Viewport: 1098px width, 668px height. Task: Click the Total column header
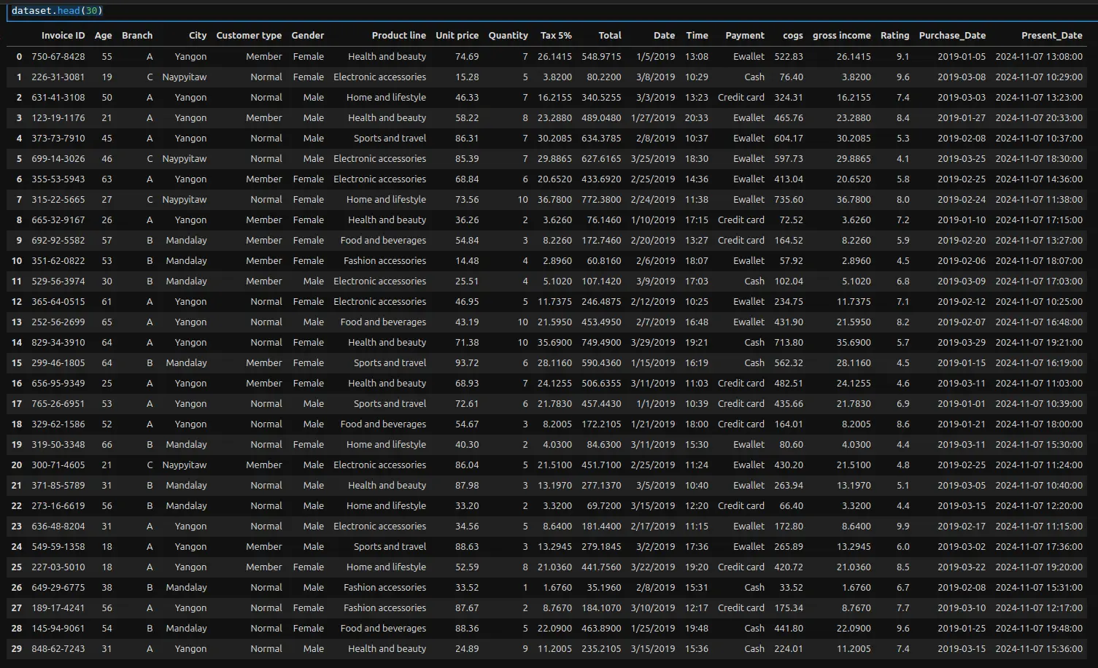click(x=610, y=35)
